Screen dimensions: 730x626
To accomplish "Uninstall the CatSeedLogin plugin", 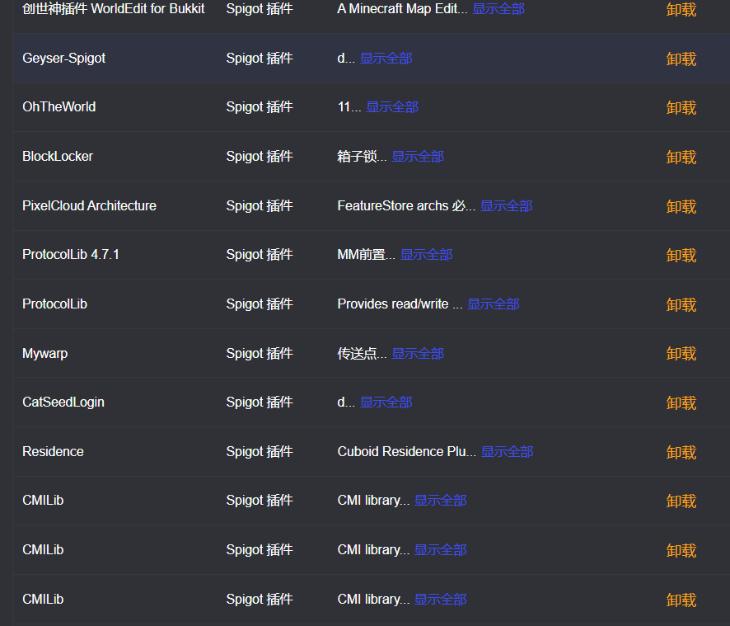I will [x=681, y=403].
